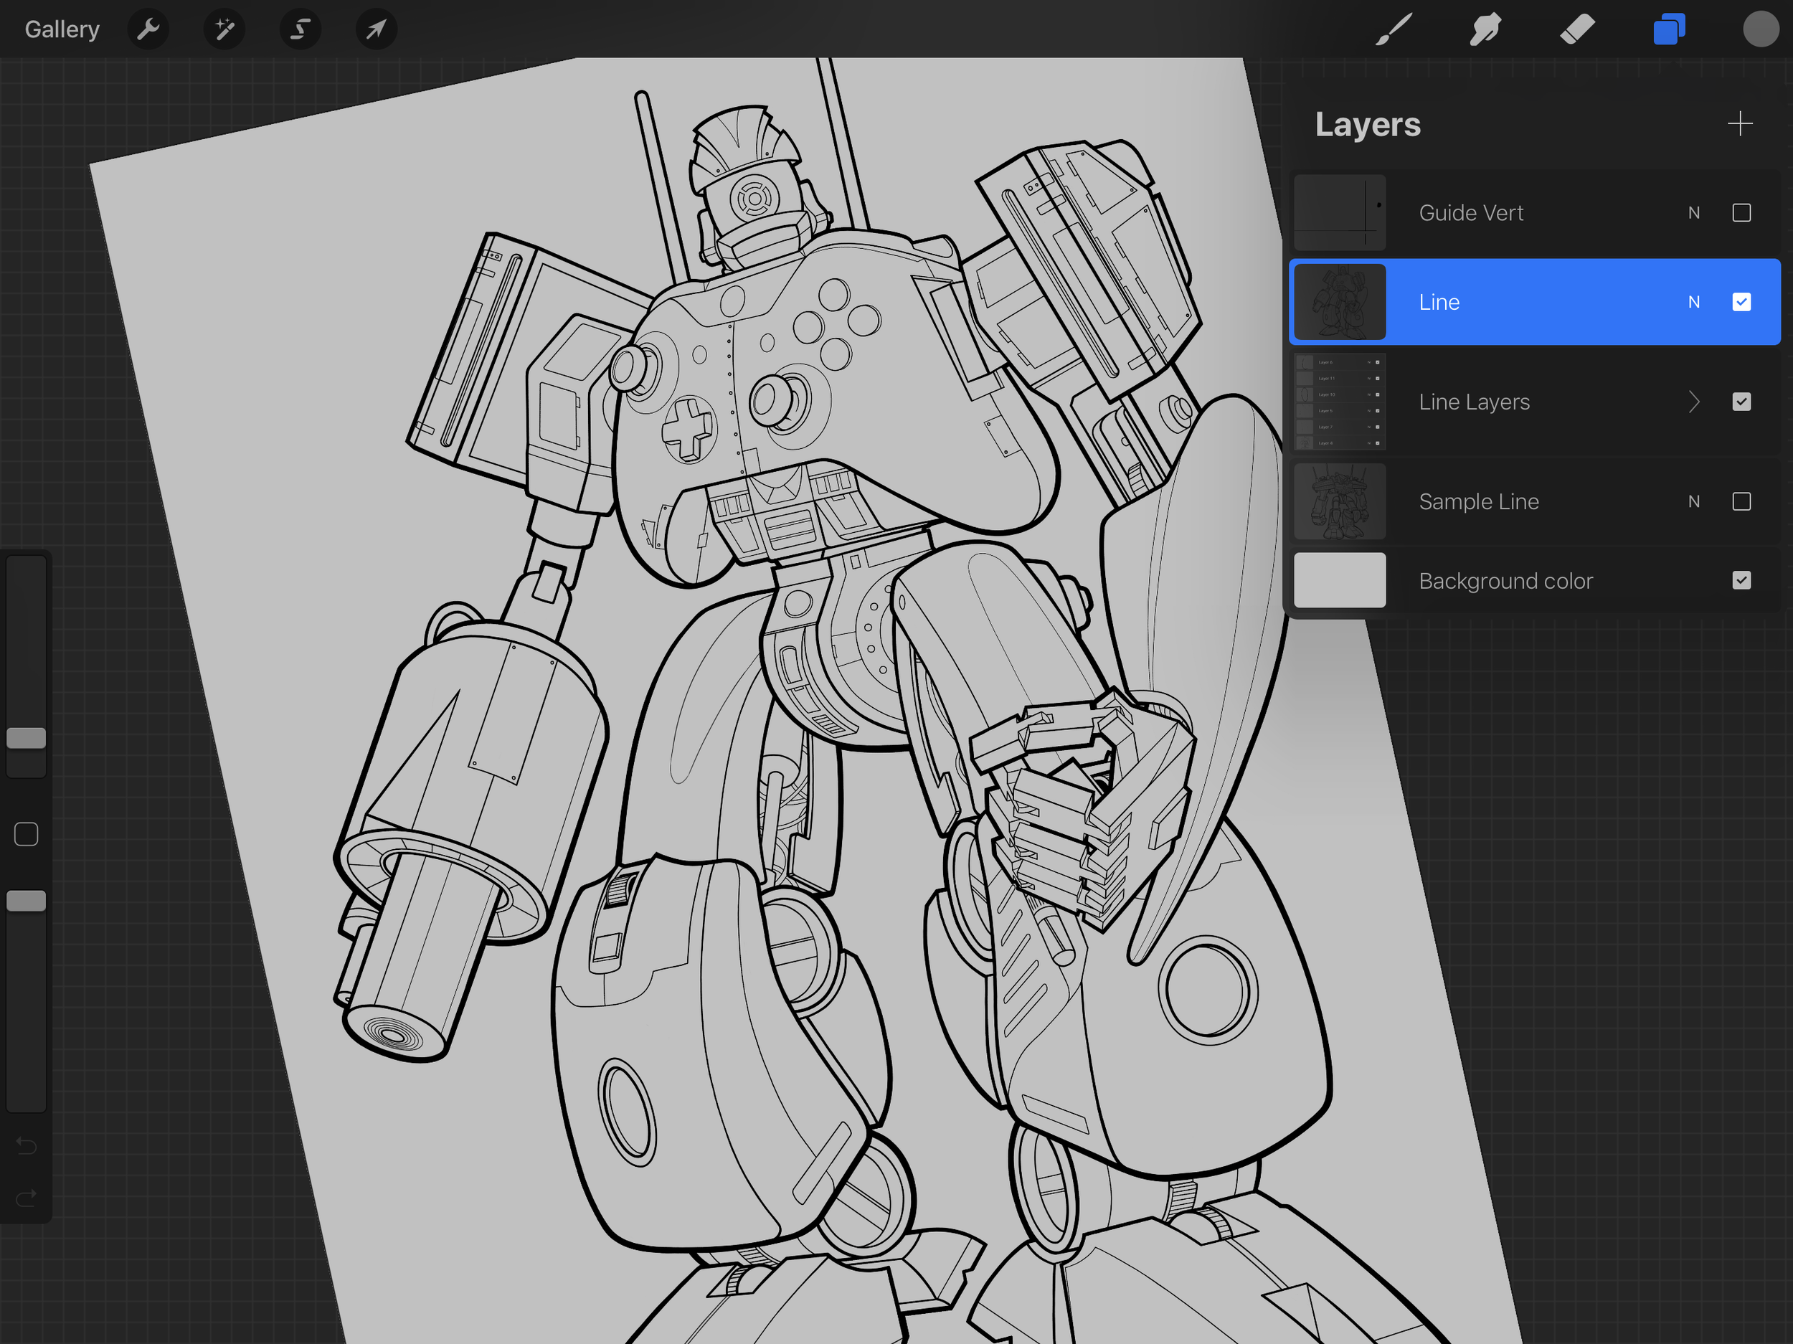Tap the Sample Line layer thumbnail

[1339, 502]
